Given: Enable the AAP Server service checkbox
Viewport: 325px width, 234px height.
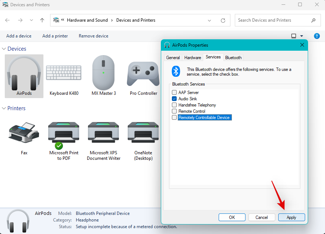Looking at the screenshot, I should point(174,93).
